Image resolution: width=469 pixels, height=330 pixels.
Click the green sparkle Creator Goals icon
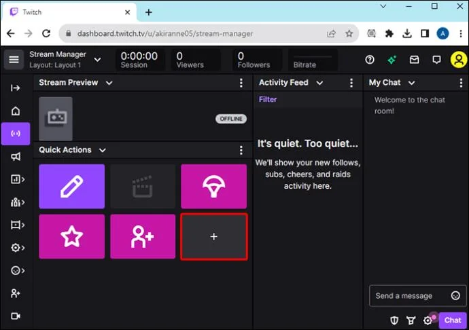click(392, 60)
